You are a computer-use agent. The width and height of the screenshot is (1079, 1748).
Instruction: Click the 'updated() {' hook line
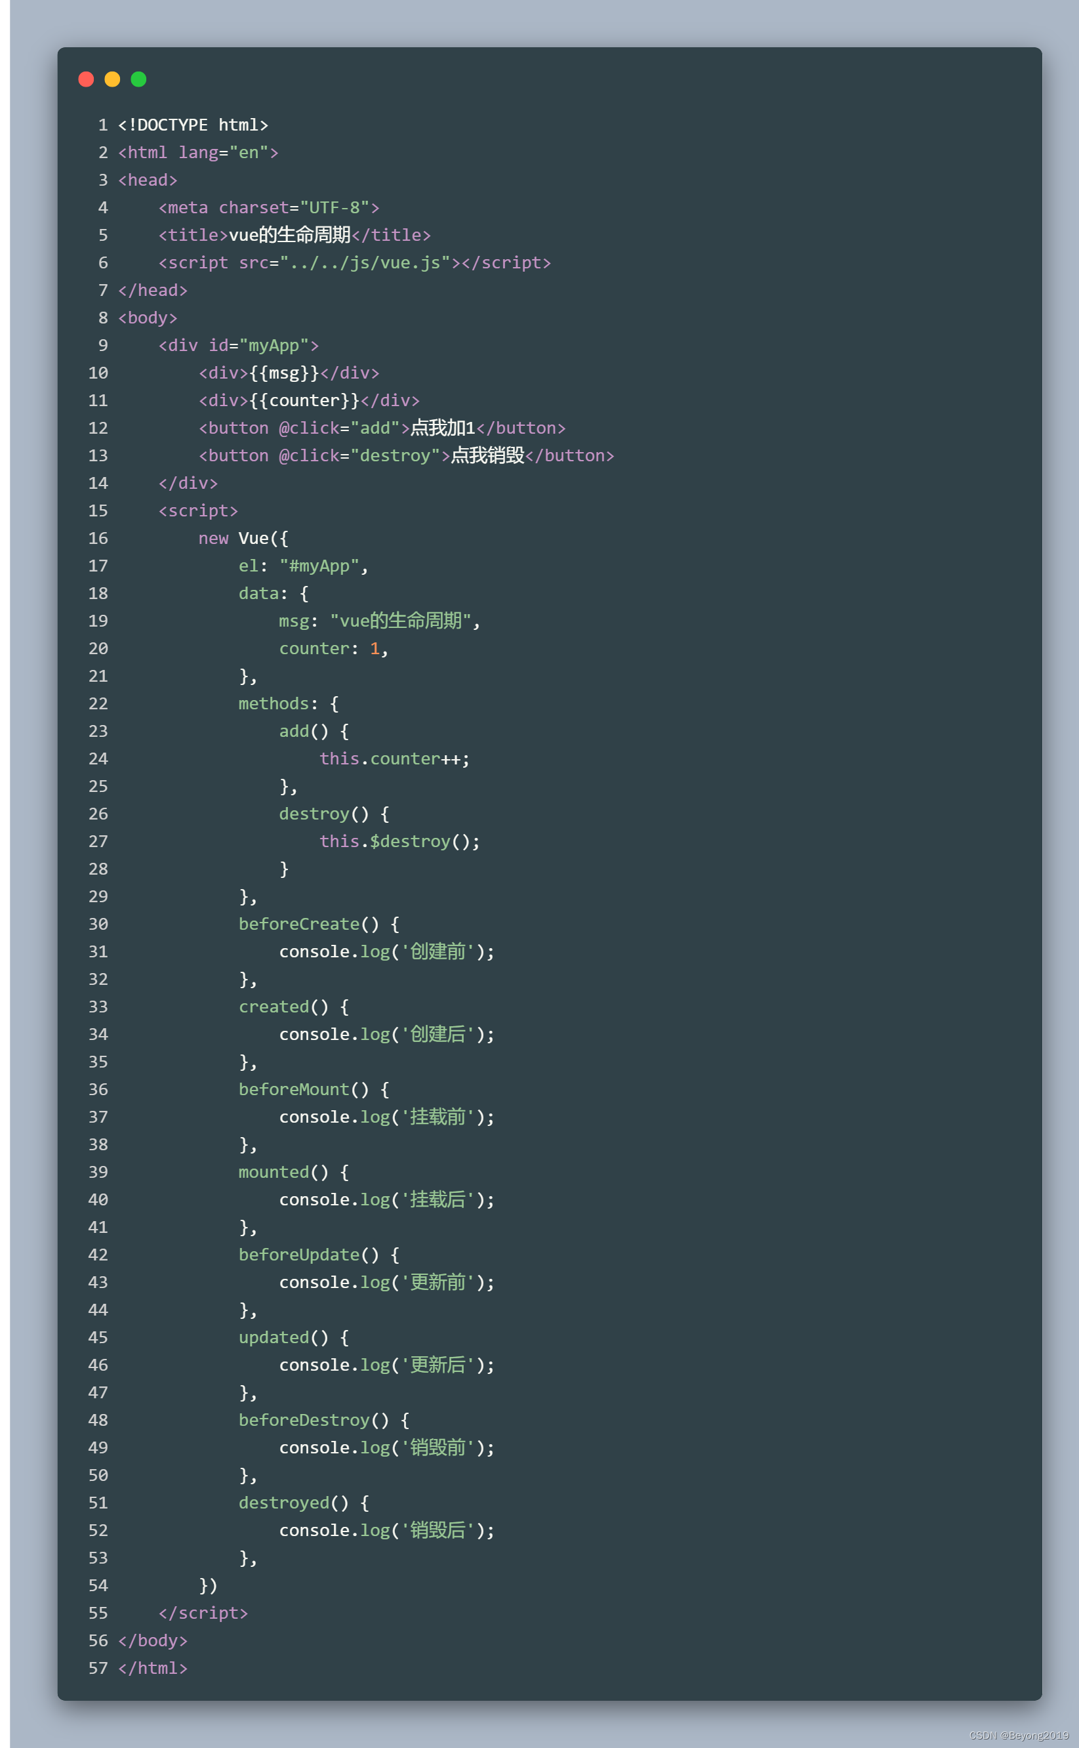click(x=294, y=1339)
